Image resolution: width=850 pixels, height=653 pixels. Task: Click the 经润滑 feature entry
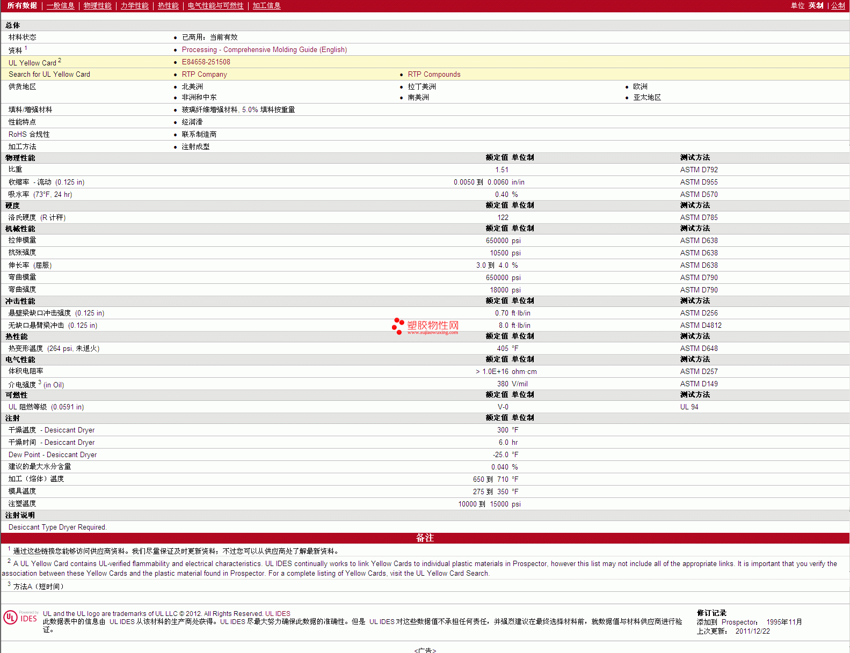[192, 122]
